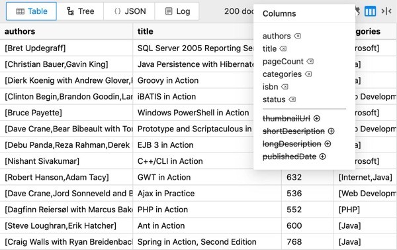Open the Log view tab
397x250 pixels.
[x=177, y=11]
